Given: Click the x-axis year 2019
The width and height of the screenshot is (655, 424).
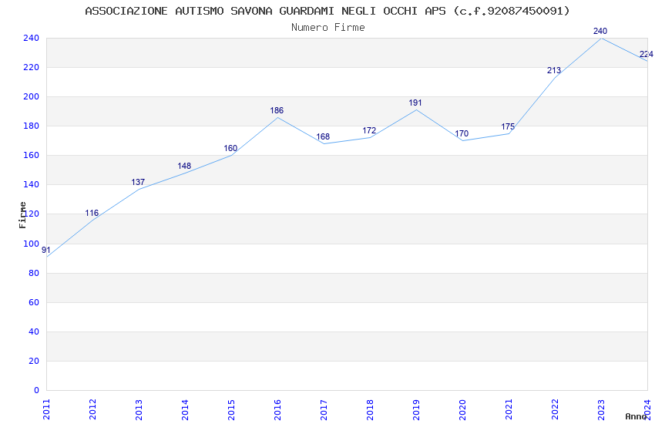Looking at the screenshot, I should pyautogui.click(x=416, y=409).
